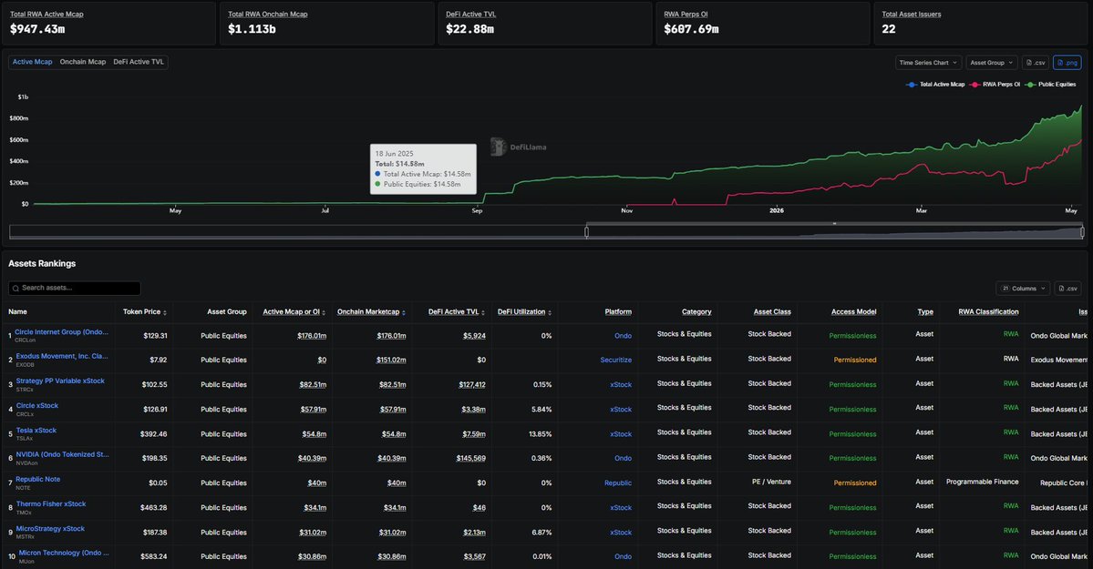Click the Category column header
This screenshot has width=1093, height=569.
click(696, 312)
